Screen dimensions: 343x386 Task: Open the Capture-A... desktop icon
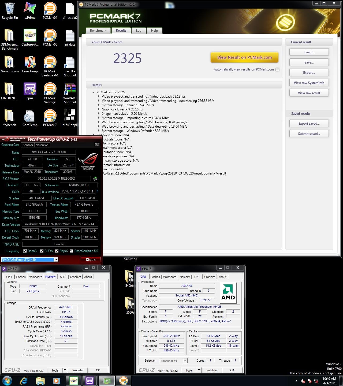30,38
